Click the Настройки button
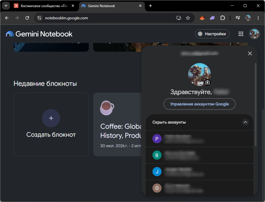Viewport: 265px width, 202px height. tap(212, 34)
